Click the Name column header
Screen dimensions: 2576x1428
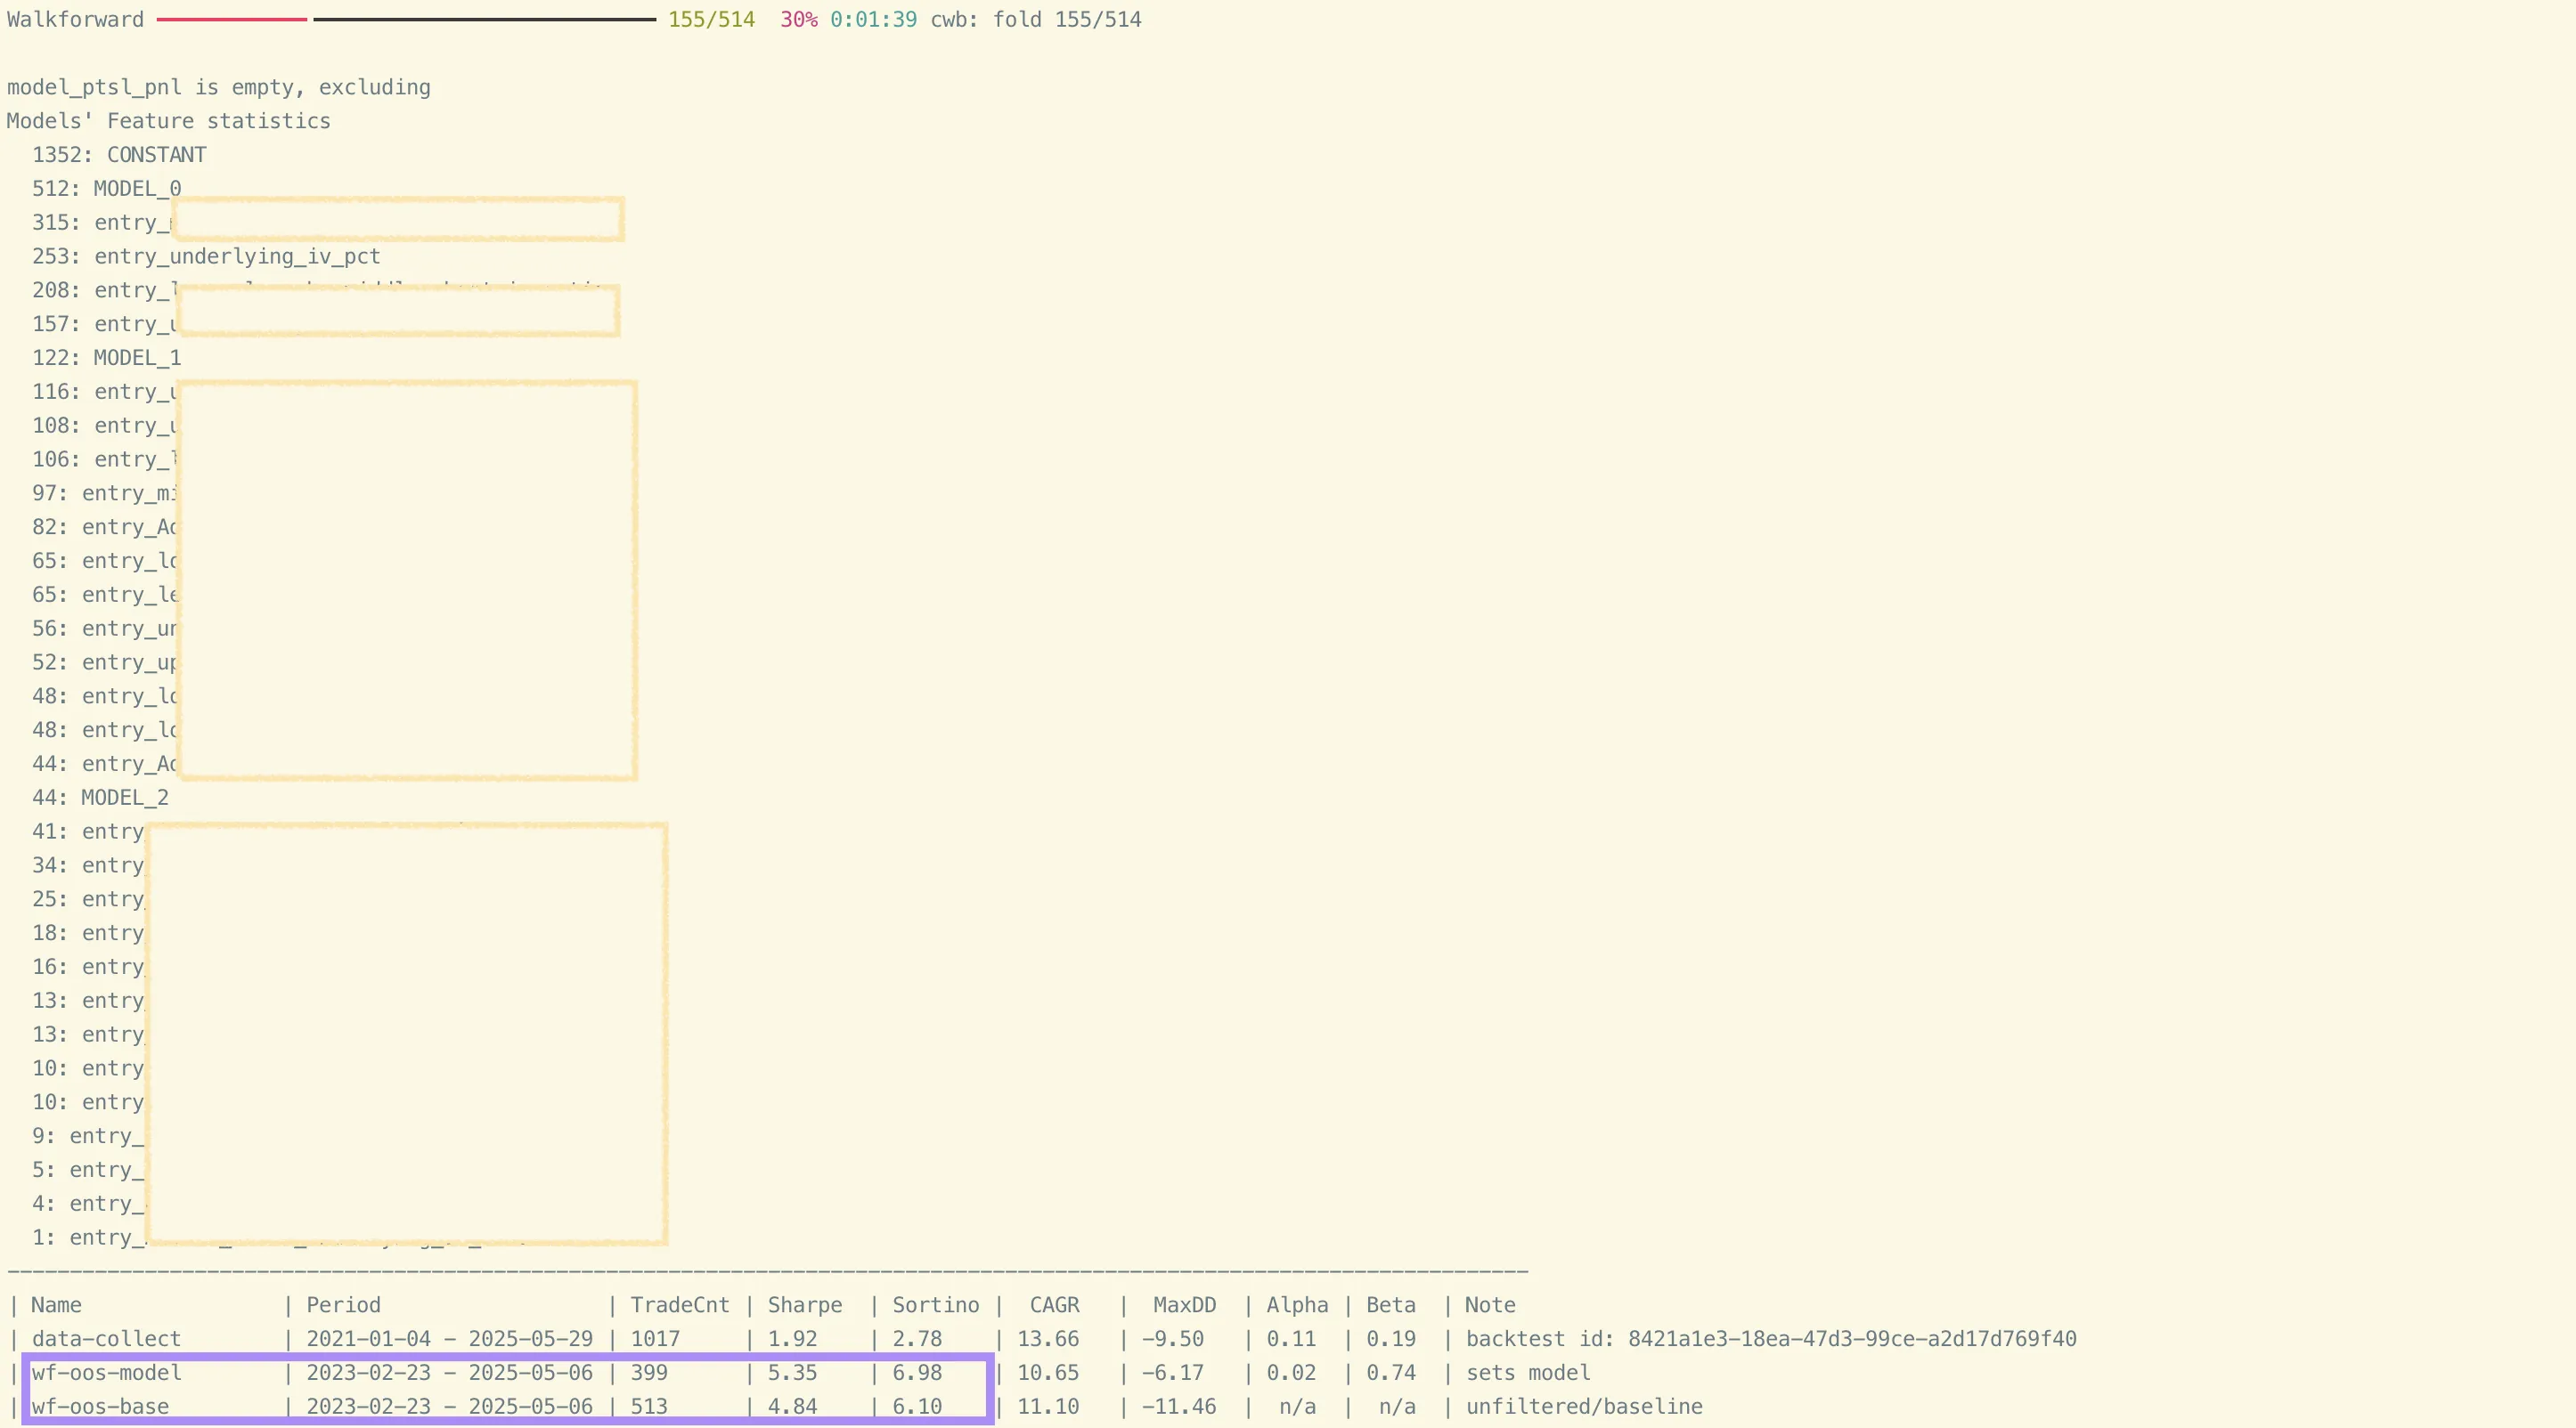[x=56, y=1305]
